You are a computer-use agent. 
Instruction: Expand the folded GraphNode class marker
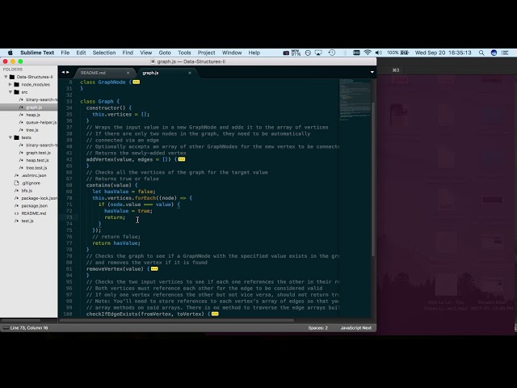137,82
